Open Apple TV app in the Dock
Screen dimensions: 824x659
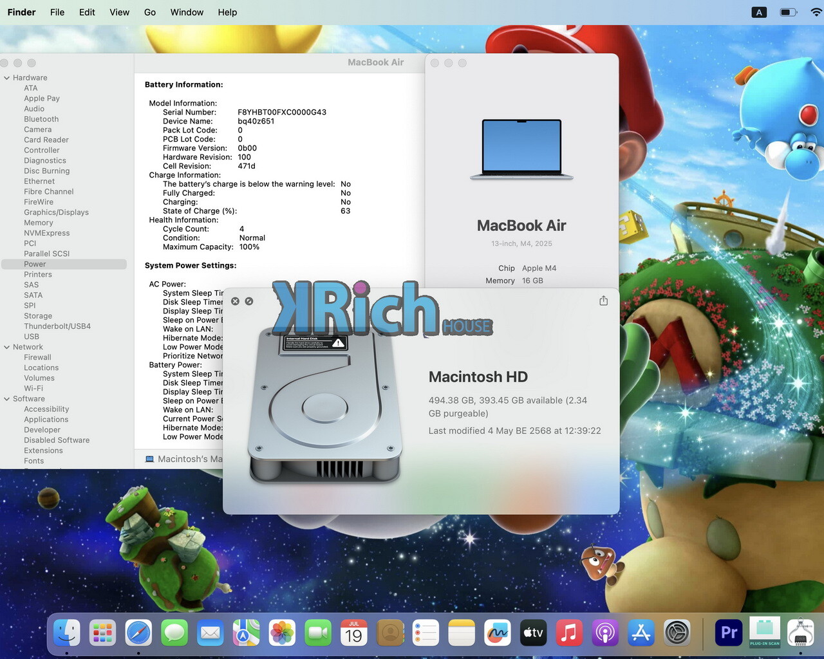[x=533, y=633]
